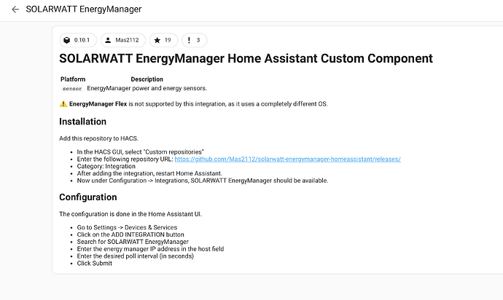Click the person icon beside Mas2112
This screenshot has width=503, height=300.
(x=107, y=40)
